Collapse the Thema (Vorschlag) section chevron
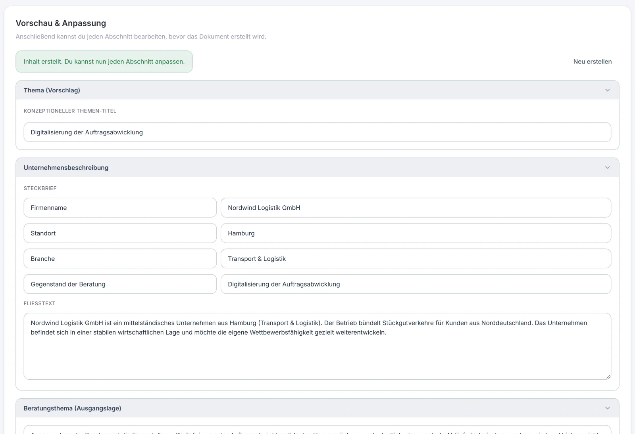This screenshot has width=635, height=434. click(607, 90)
